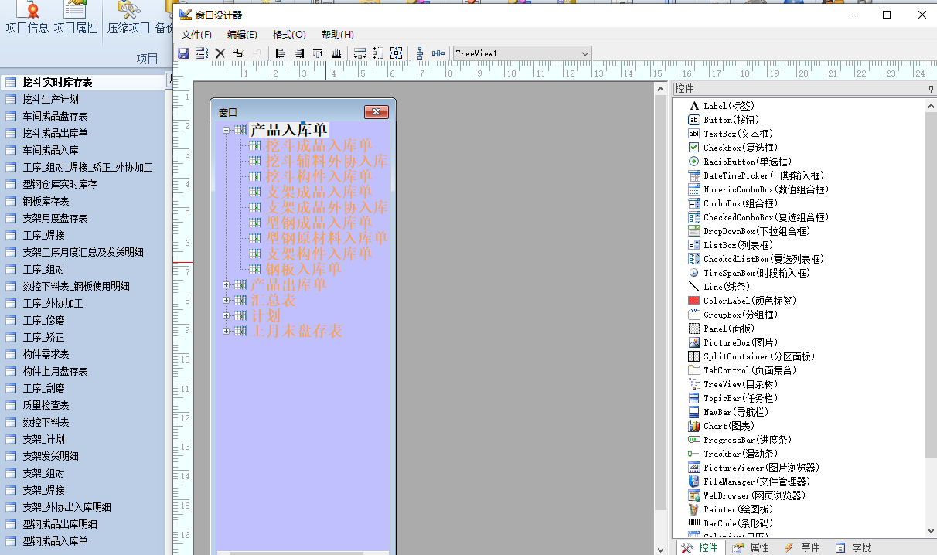Image resolution: width=937 pixels, height=555 pixels.
Task: Select the TabControl (页面集合) control
Action: click(741, 370)
